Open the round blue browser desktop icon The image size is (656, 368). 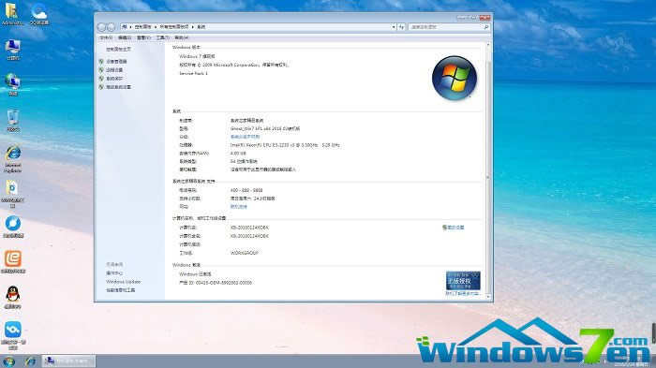(x=13, y=227)
